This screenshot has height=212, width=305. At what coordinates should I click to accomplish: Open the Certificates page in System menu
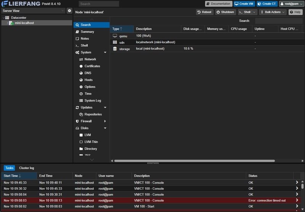tap(91, 66)
